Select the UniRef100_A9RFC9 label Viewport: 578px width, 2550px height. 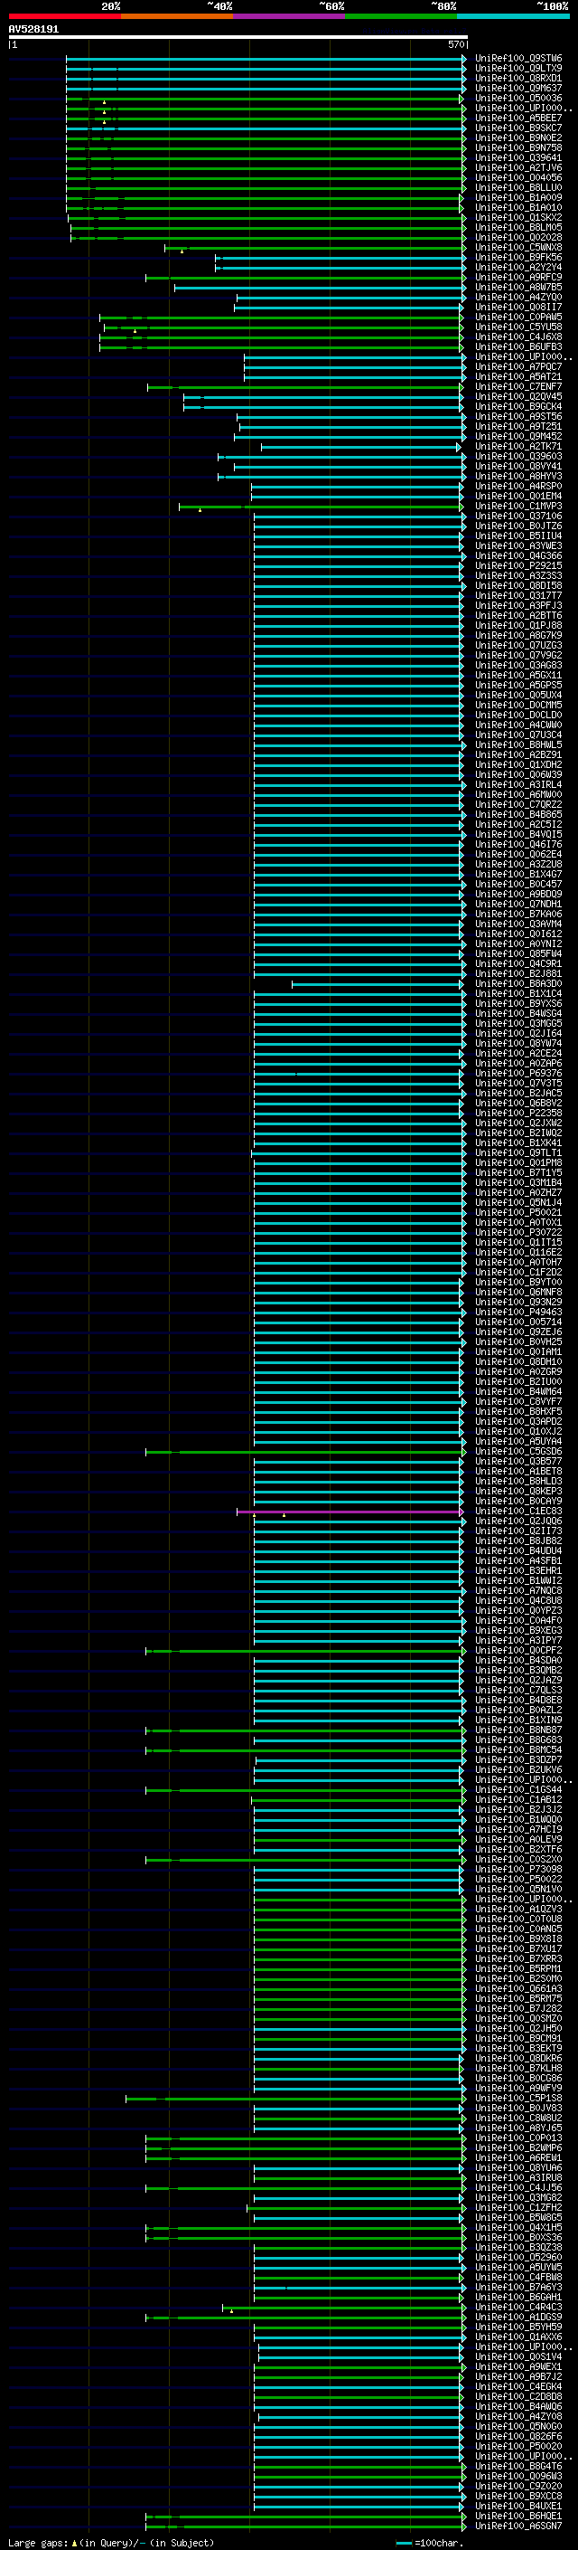click(x=518, y=277)
